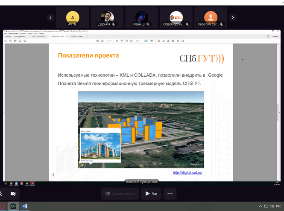The image size is (284, 211).
Task: Open the volume tray icon
Action: [x=272, y=206]
